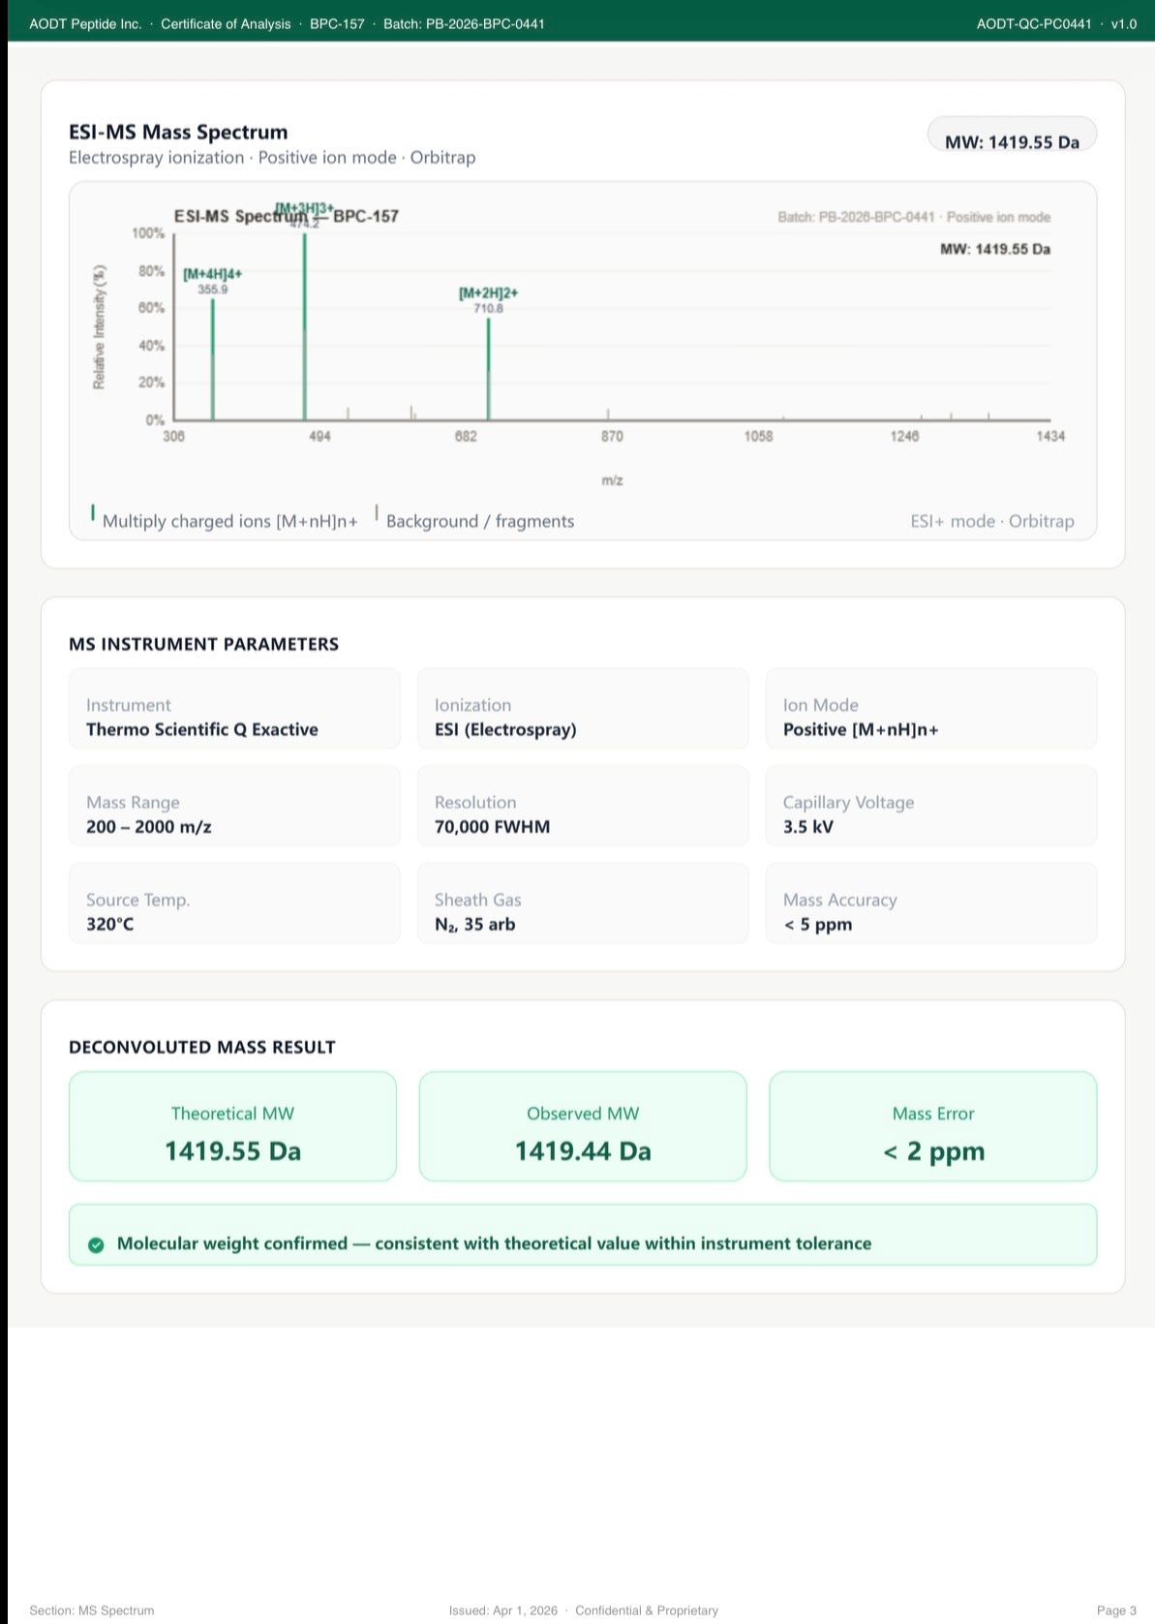Image resolution: width=1155 pixels, height=1624 pixels.
Task: Click the 1434 tick on the m/z axis
Action: (1050, 437)
